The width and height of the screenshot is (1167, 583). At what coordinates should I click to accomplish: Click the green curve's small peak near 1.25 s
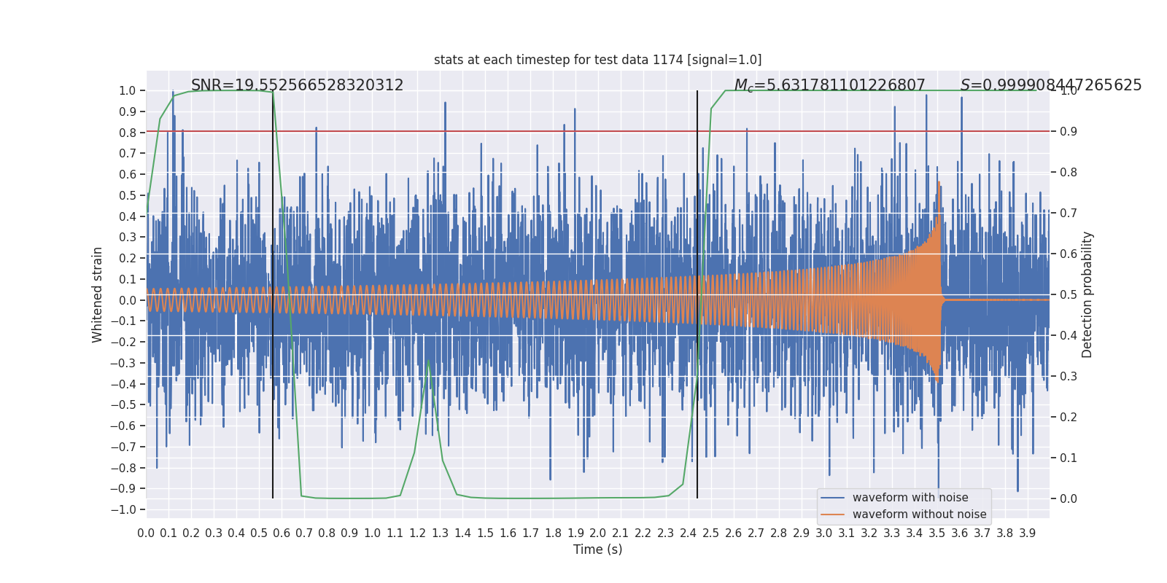(428, 361)
